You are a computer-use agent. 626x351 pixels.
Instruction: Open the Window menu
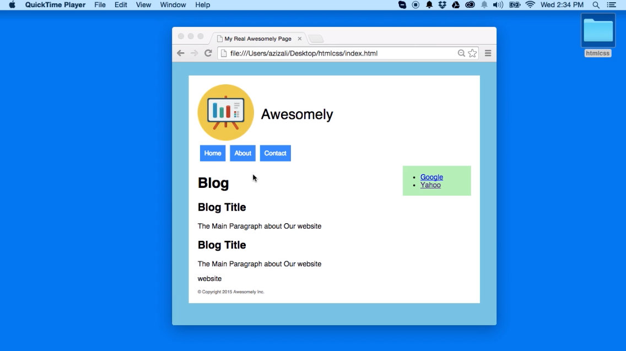coord(172,5)
